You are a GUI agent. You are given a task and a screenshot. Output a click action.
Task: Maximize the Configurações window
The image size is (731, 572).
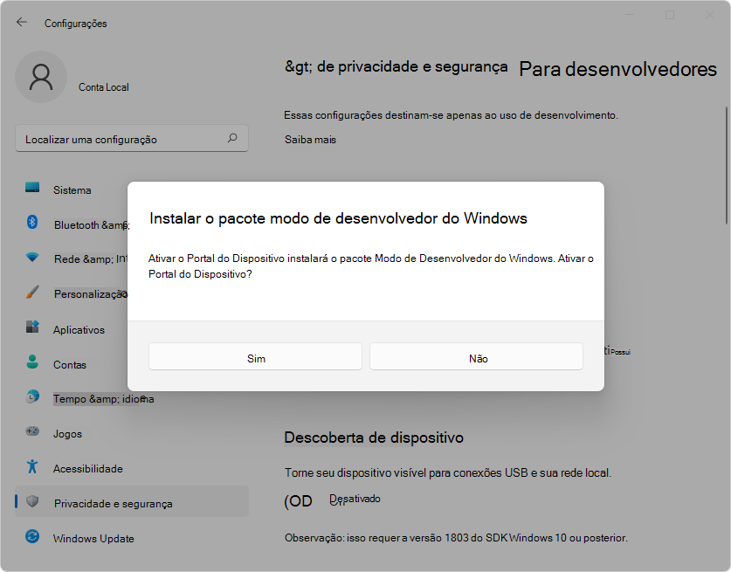(670, 15)
